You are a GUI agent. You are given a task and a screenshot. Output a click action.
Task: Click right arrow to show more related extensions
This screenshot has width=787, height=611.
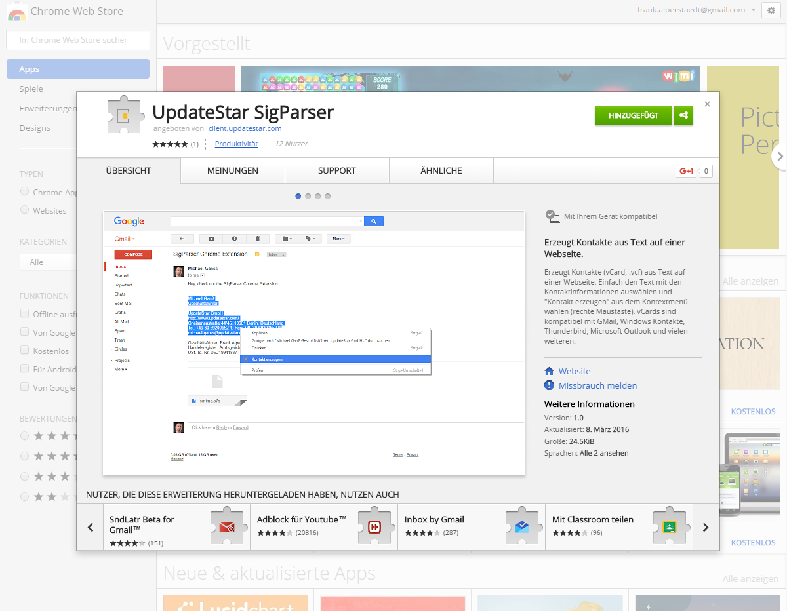(x=707, y=526)
